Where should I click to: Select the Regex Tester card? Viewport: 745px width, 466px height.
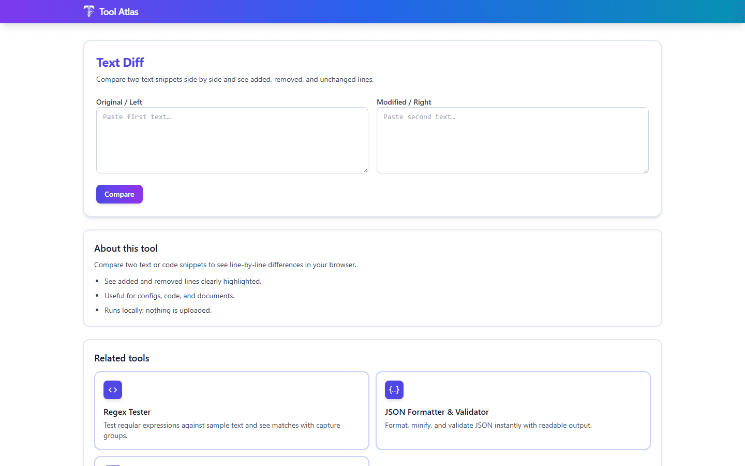point(232,411)
